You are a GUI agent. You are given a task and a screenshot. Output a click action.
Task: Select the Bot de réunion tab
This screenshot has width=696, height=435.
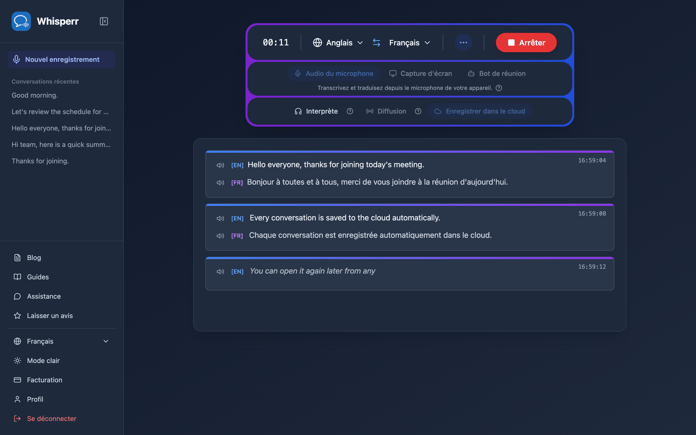pos(496,74)
